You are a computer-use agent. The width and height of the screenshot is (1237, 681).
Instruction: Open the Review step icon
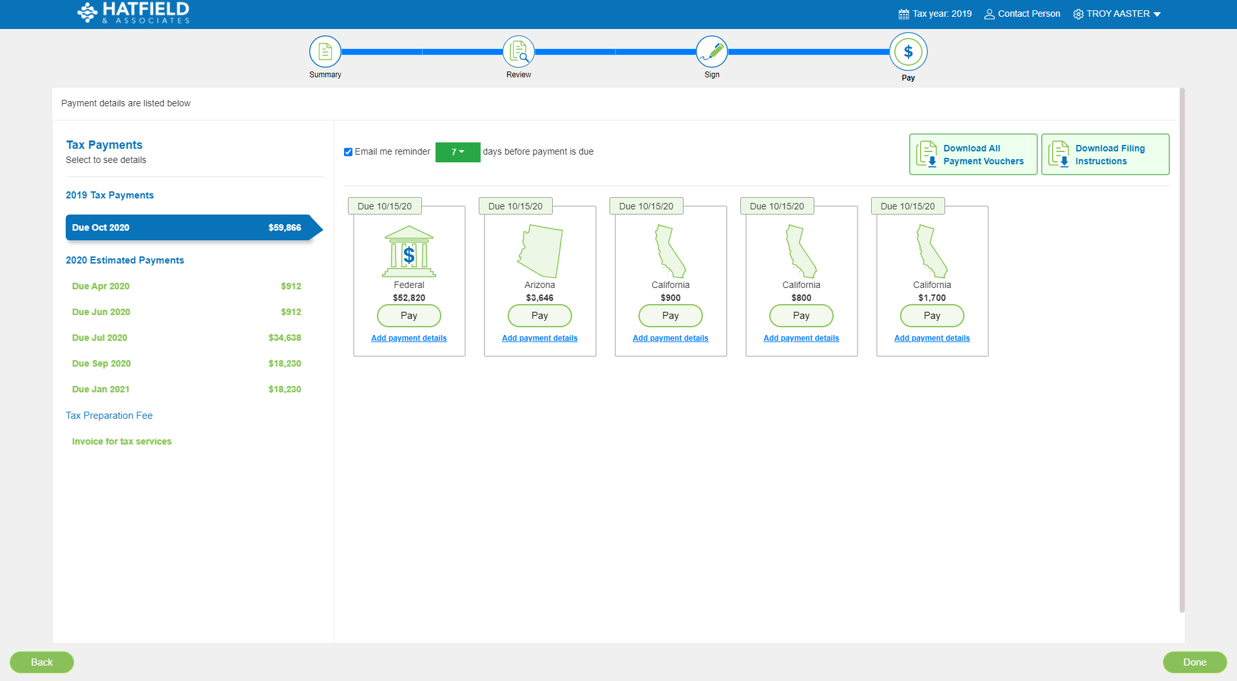pyautogui.click(x=518, y=52)
